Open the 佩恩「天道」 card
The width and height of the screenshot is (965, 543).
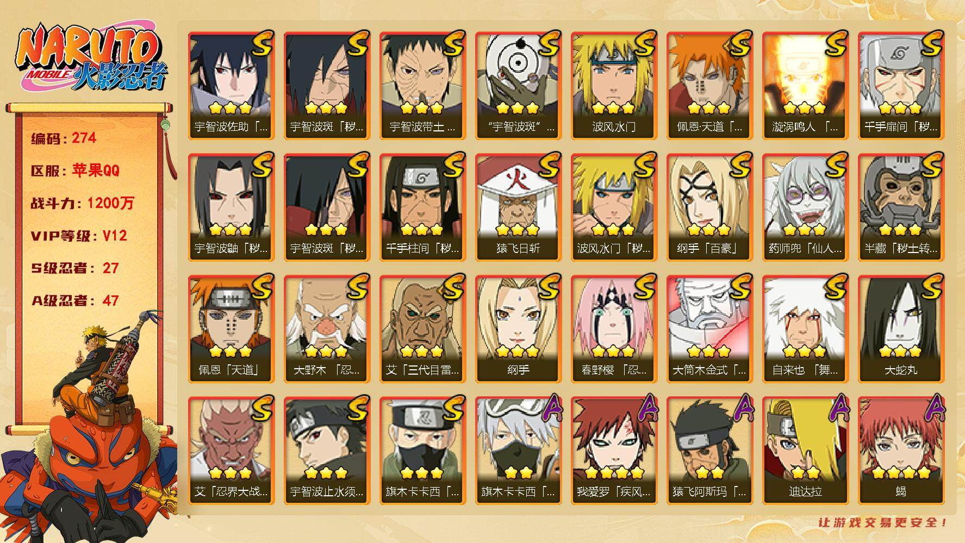[231, 329]
